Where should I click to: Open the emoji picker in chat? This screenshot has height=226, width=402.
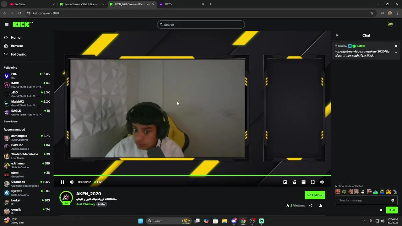click(x=393, y=200)
